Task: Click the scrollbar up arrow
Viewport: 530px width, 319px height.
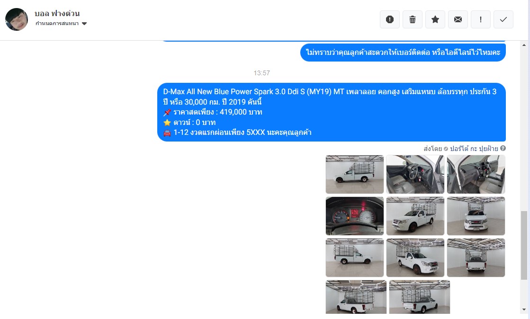Action: [524, 45]
